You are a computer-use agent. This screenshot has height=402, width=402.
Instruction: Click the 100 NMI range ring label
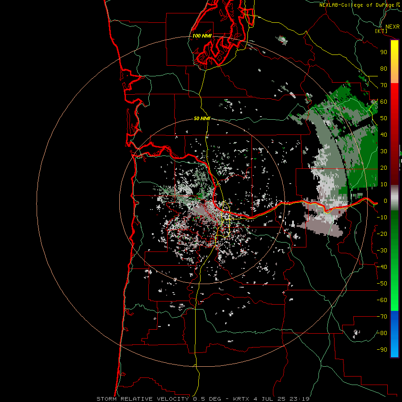point(202,36)
